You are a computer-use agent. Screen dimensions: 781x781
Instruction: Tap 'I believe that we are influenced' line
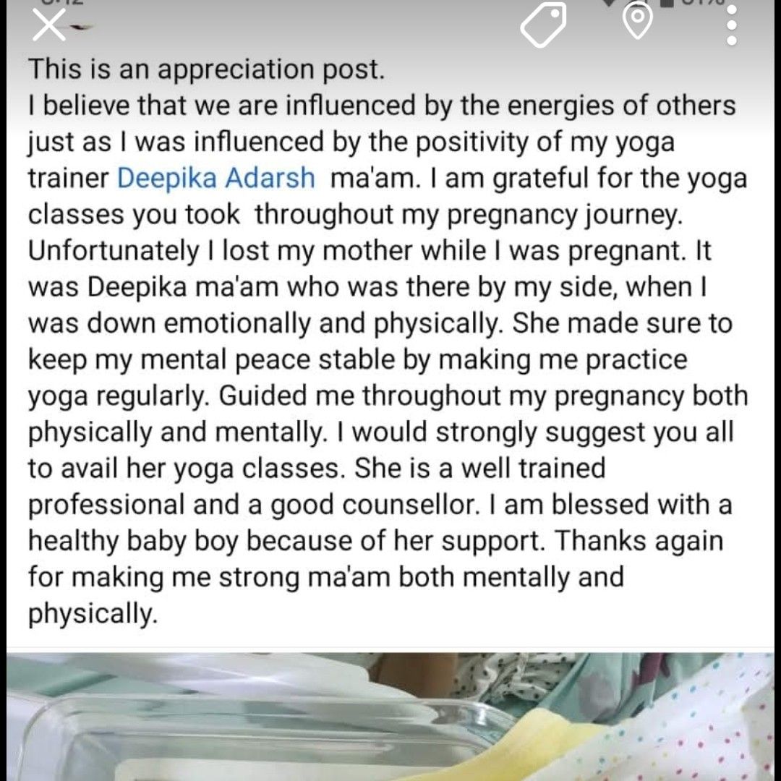tap(382, 106)
